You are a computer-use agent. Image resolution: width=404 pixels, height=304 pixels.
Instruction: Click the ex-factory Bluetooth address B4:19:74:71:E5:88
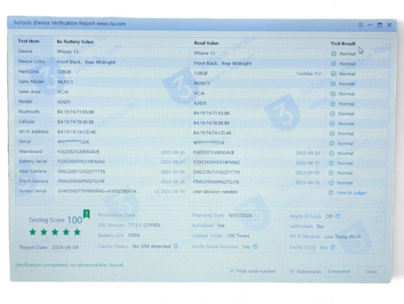[x=75, y=112]
